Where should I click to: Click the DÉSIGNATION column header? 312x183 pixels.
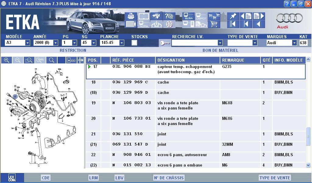[188, 60]
